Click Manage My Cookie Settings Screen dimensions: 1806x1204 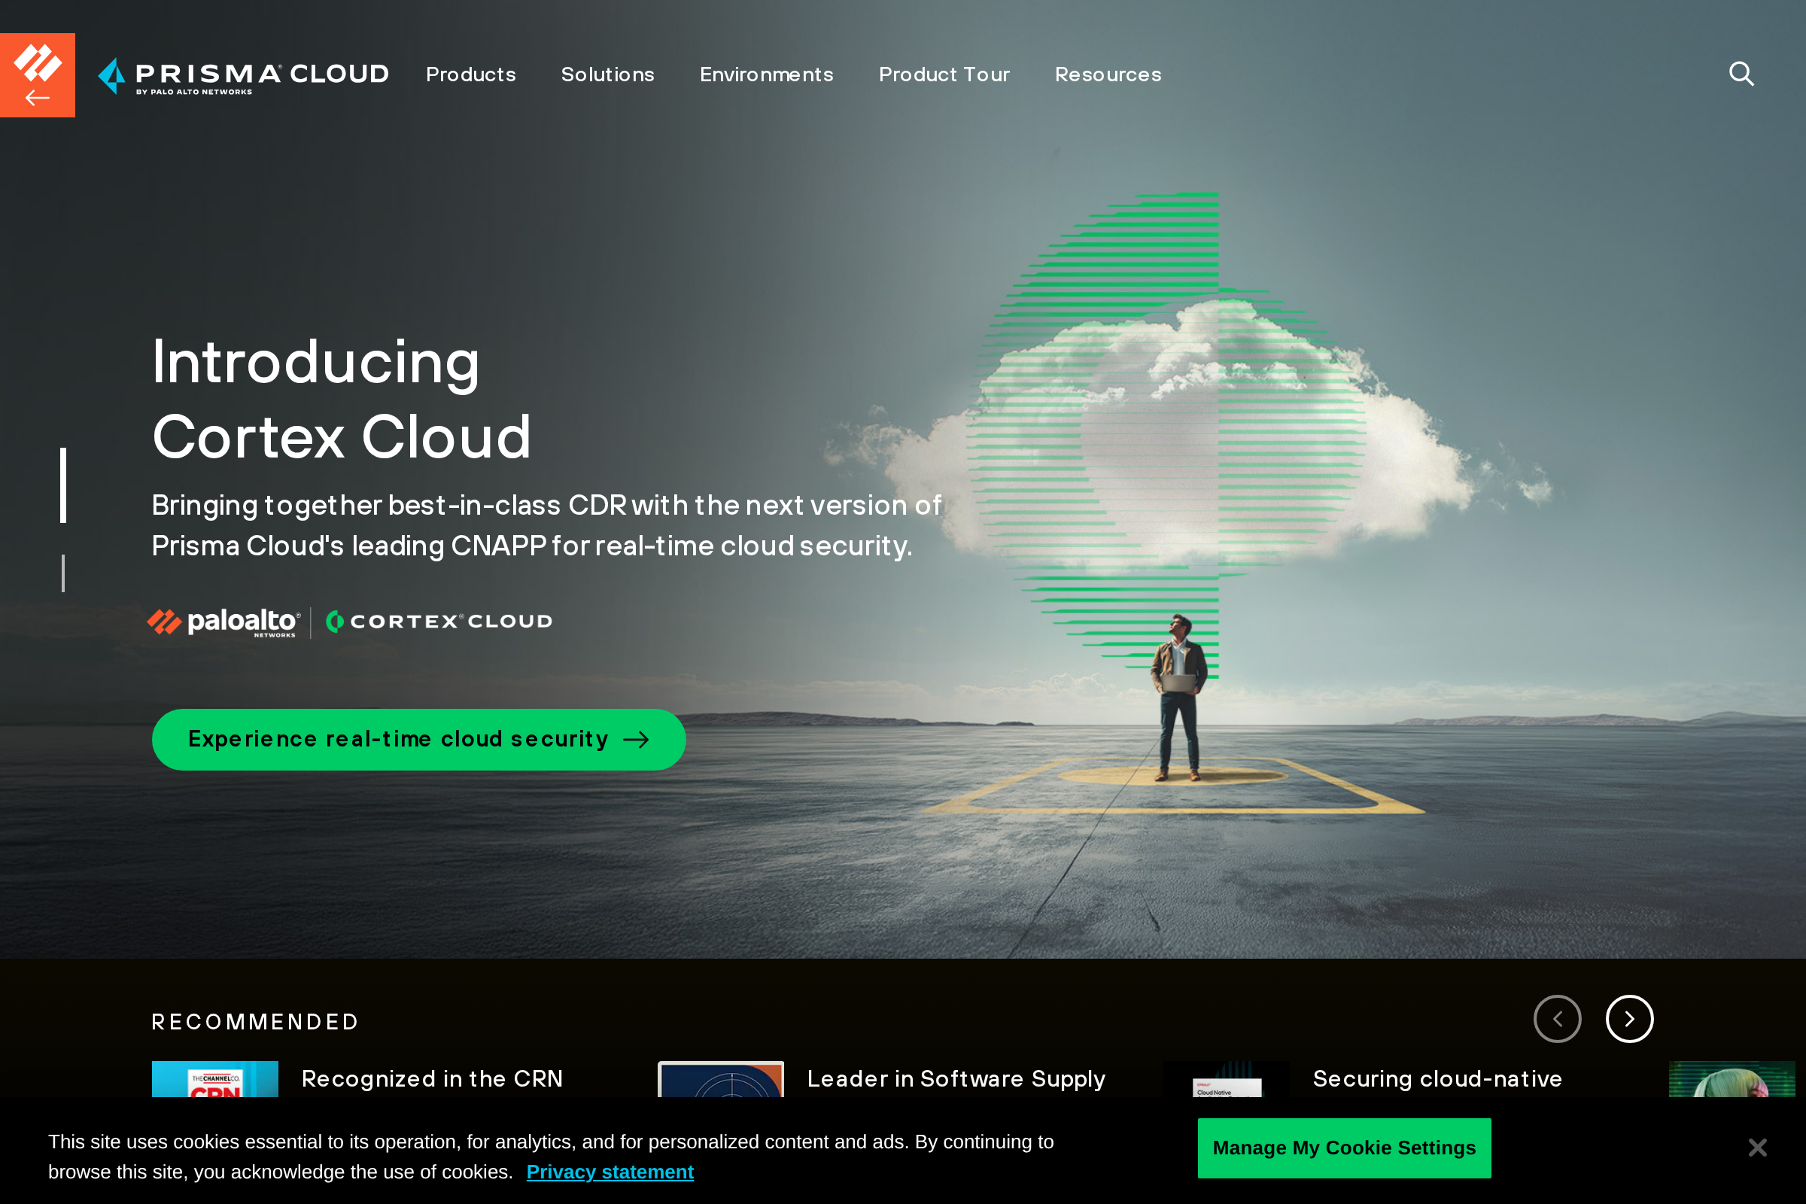(x=1344, y=1147)
